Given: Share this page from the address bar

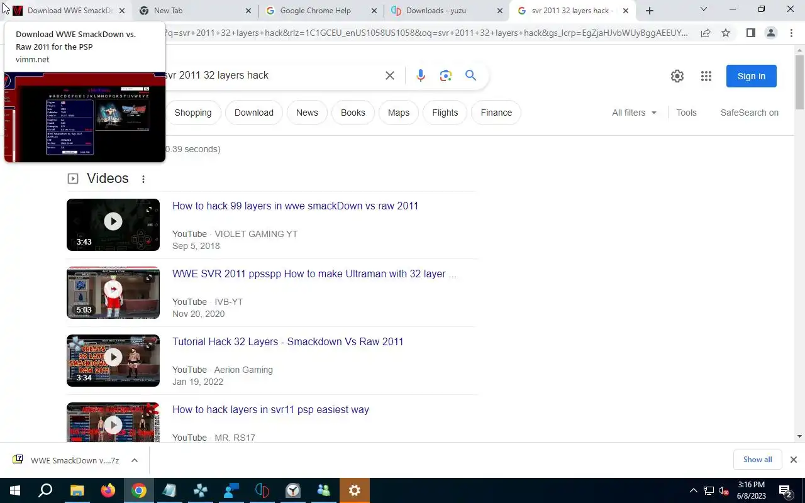Looking at the screenshot, I should pos(706,33).
